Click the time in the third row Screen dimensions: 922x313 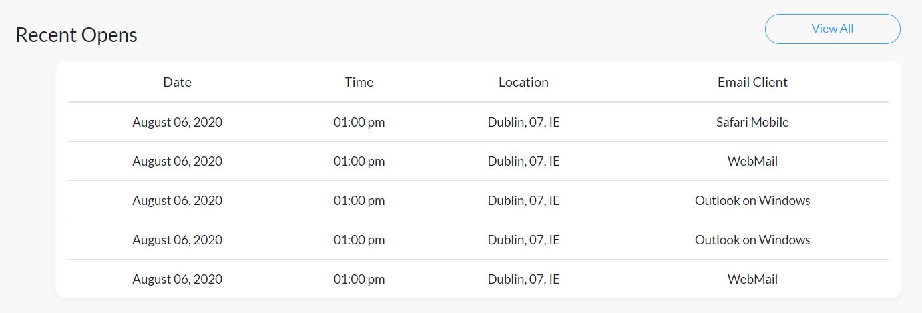tap(359, 200)
